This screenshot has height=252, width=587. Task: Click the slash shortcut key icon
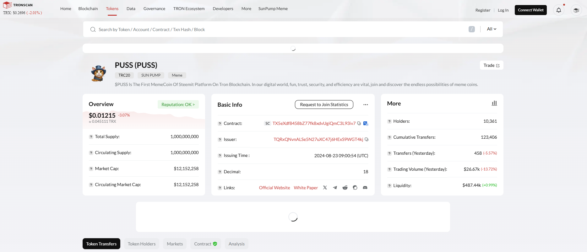click(472, 29)
